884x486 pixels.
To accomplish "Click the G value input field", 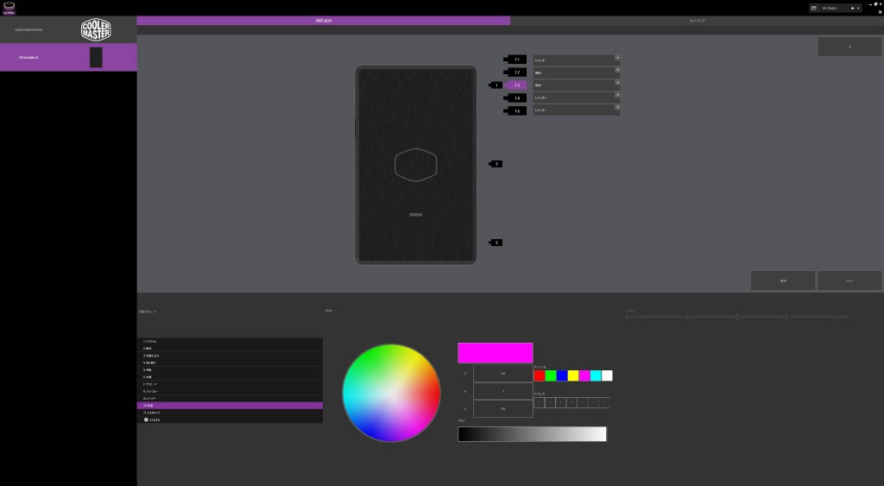I will pos(503,391).
